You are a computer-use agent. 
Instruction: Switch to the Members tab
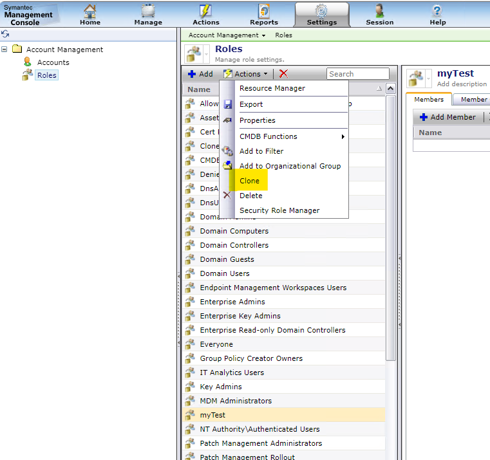[429, 100]
